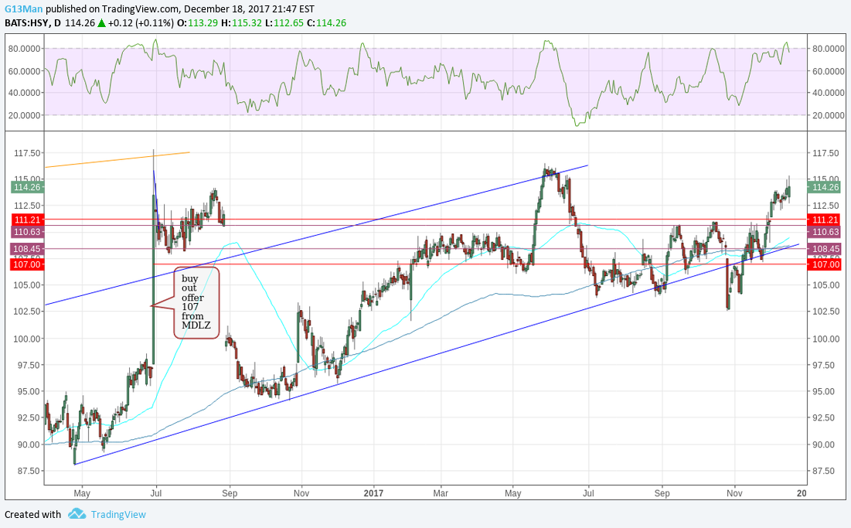This screenshot has height=528, width=851.
Task: Click red 111.21 label on right axis
Action: (x=825, y=220)
